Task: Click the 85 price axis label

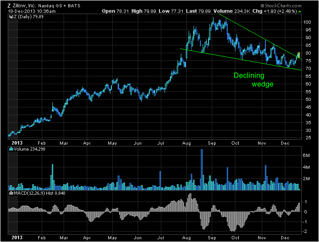Action: (x=308, y=45)
